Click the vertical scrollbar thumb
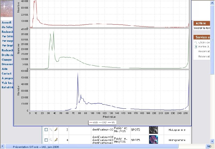The height and width of the screenshot is (149, 215). (212, 40)
